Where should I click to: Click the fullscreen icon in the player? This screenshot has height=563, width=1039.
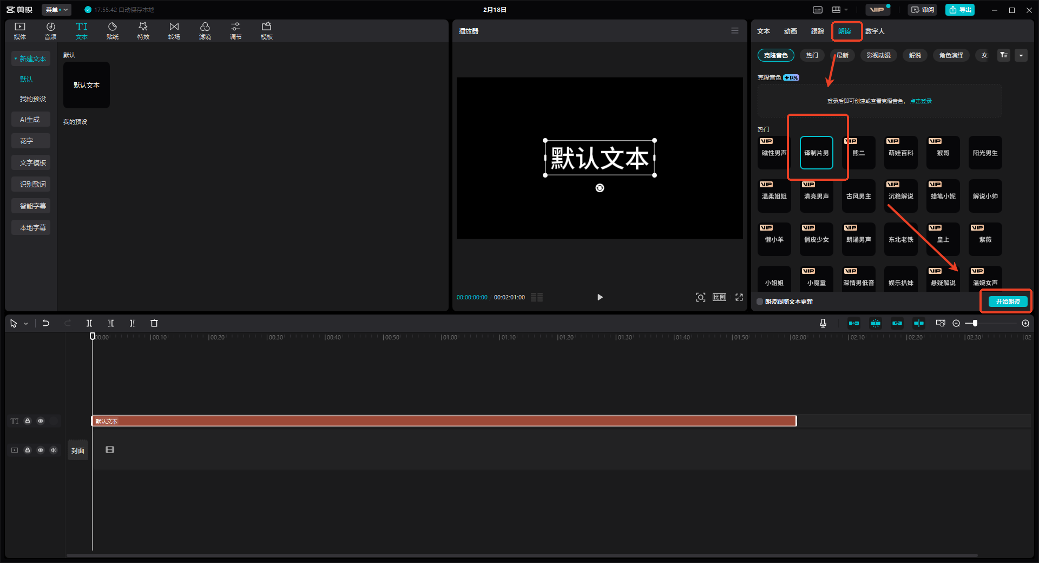[x=739, y=297]
